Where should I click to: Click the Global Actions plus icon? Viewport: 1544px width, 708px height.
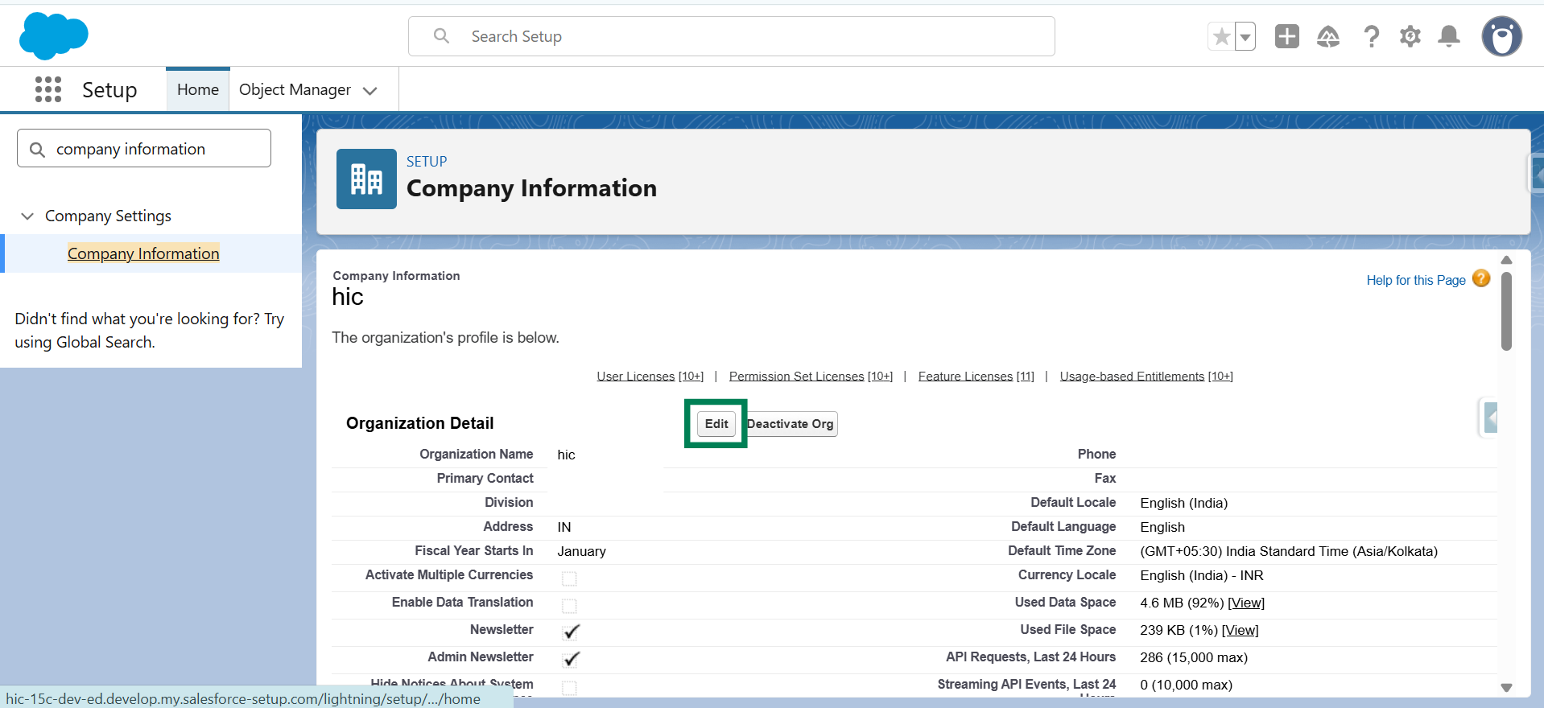1286,36
